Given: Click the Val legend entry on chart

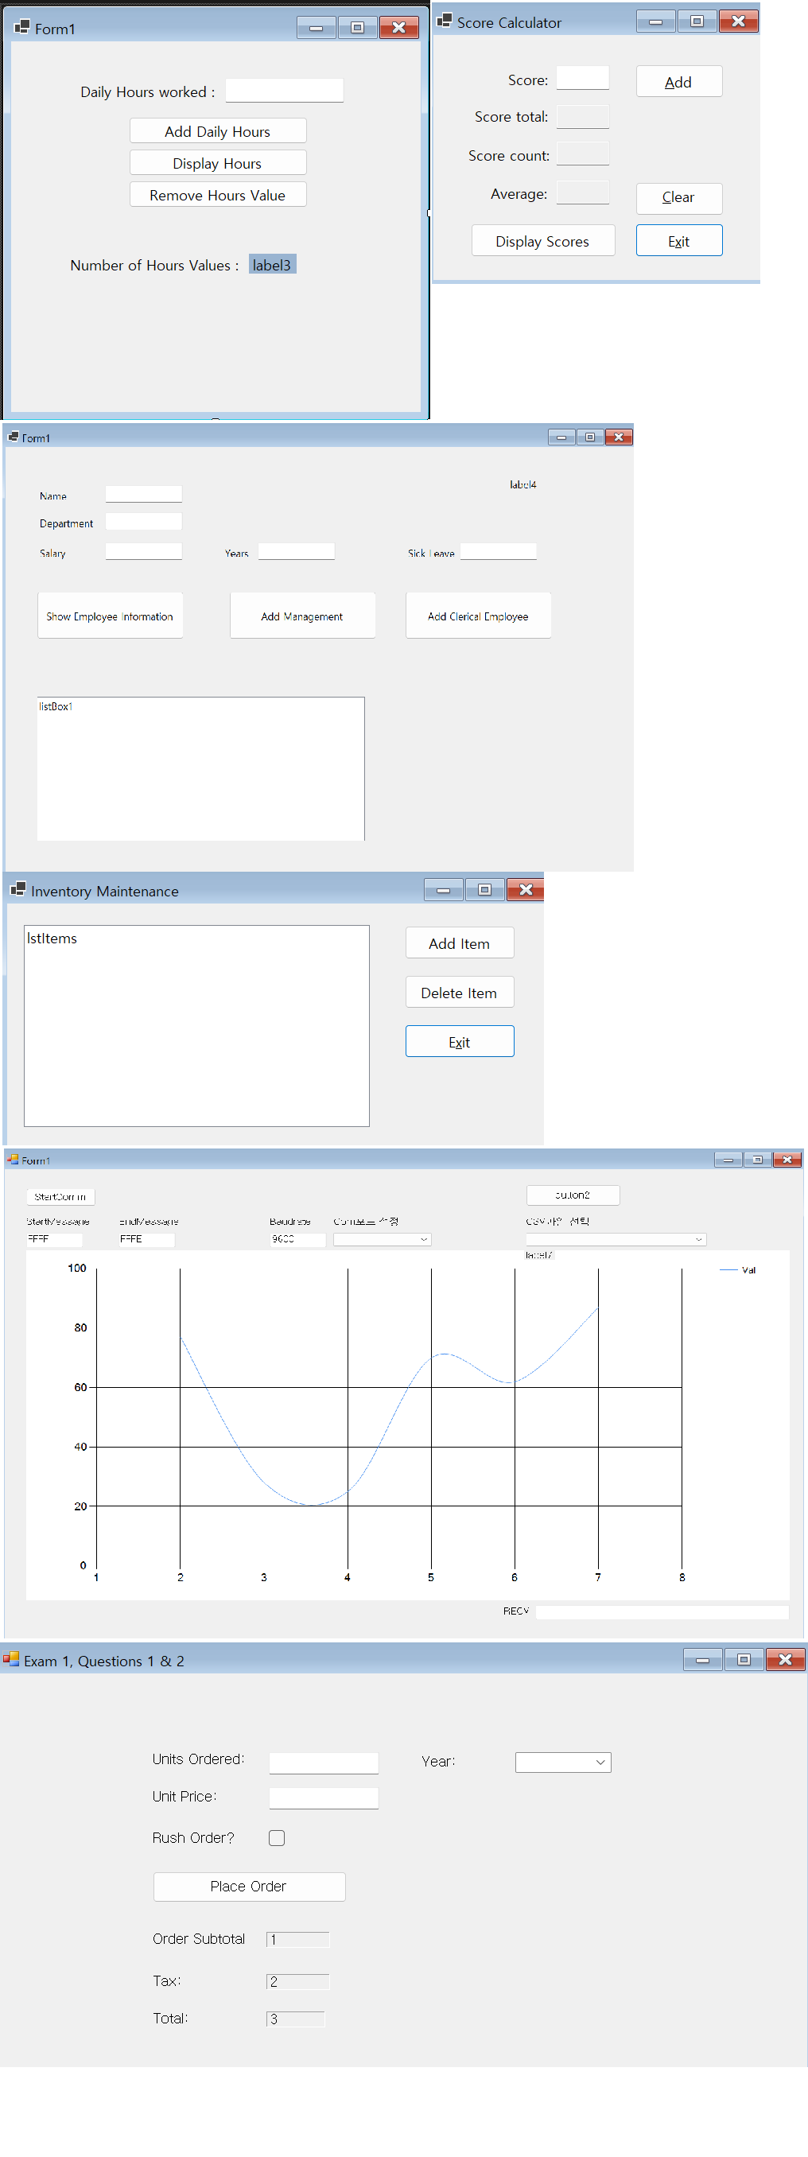Looking at the screenshot, I should [738, 1270].
